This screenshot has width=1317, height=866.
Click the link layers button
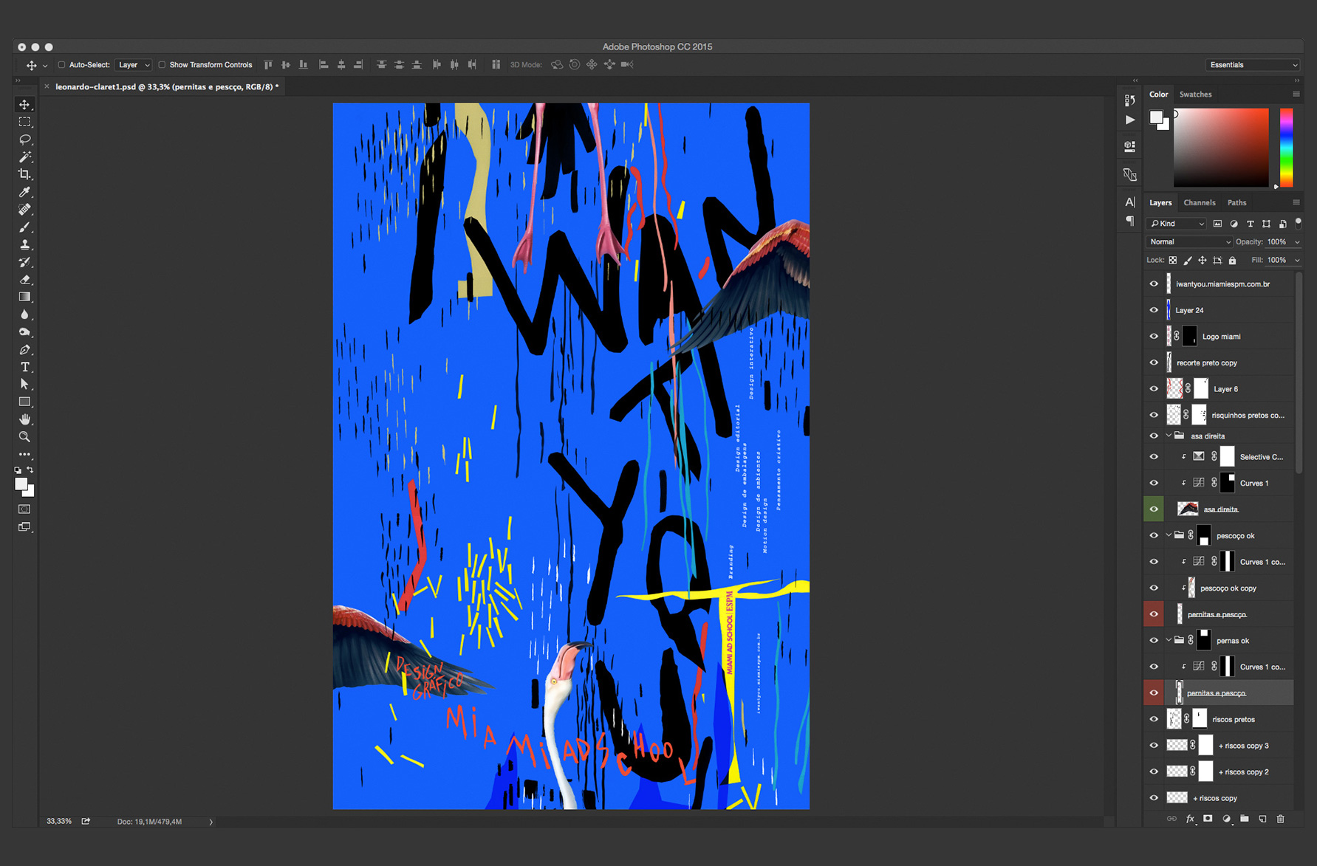(x=1171, y=819)
